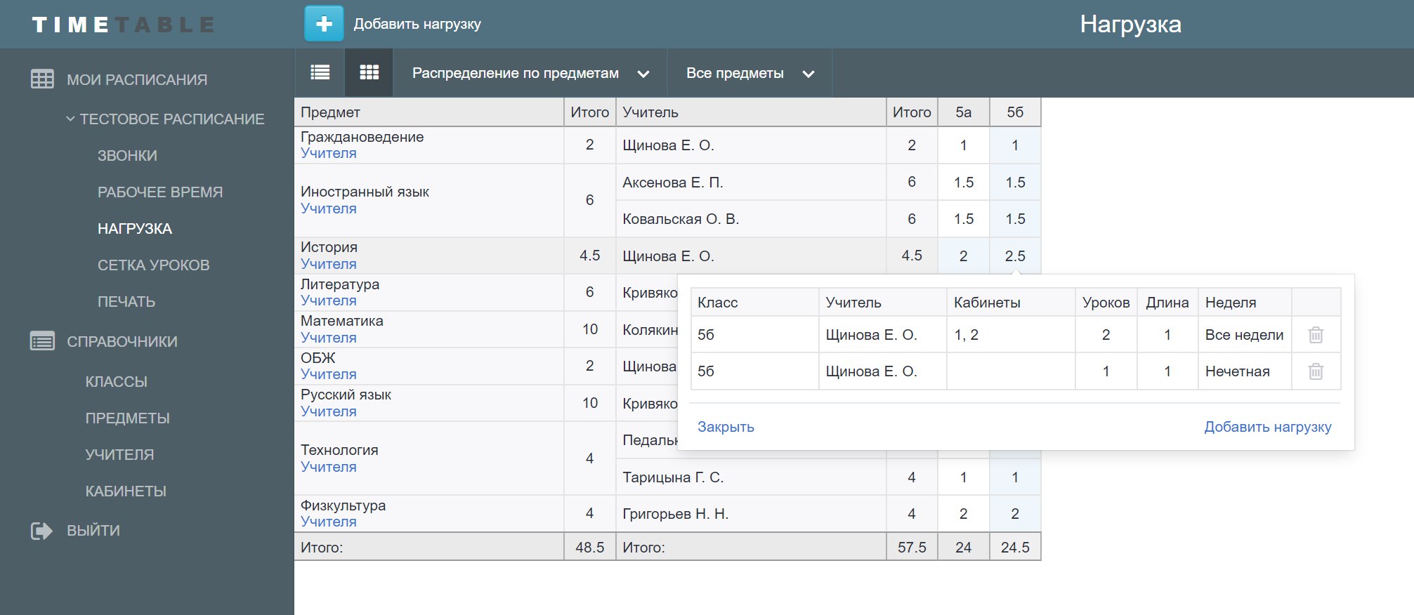Click Тарицына Г. С. teacher cell
The height and width of the screenshot is (615, 1414).
751,477
